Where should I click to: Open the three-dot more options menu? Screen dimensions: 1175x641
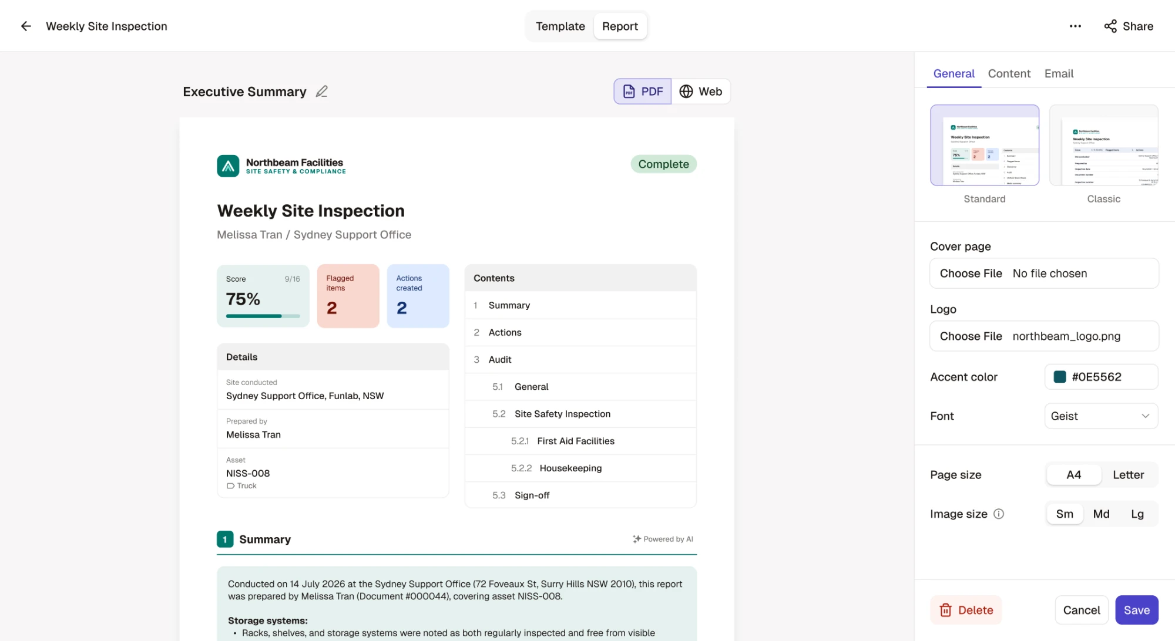(1075, 26)
